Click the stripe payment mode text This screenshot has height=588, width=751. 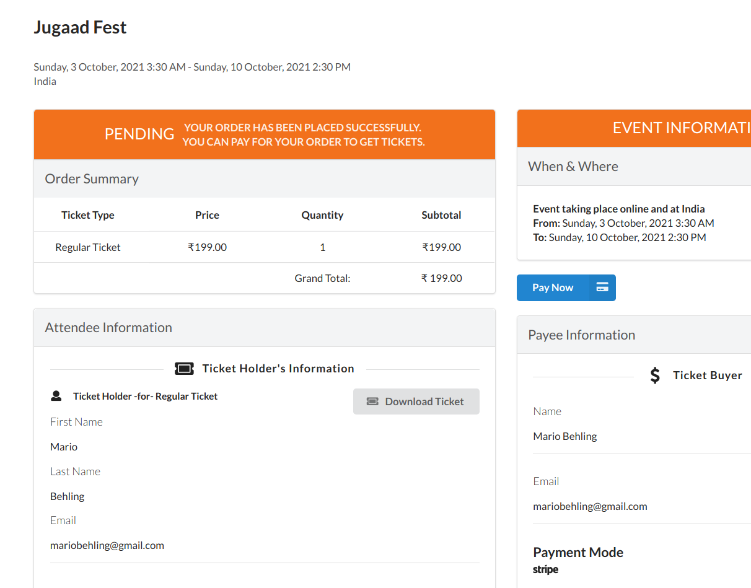click(x=545, y=569)
